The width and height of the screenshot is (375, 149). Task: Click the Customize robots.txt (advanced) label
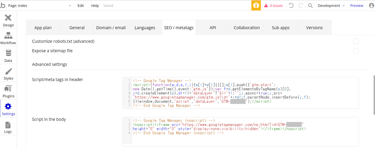[63, 41]
